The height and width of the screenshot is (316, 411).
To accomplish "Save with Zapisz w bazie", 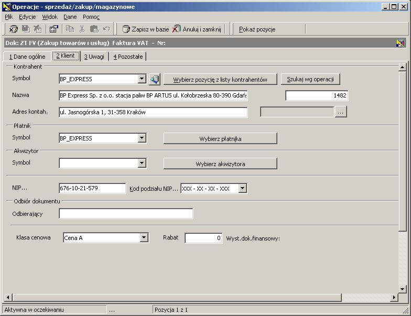I will coord(146,29).
